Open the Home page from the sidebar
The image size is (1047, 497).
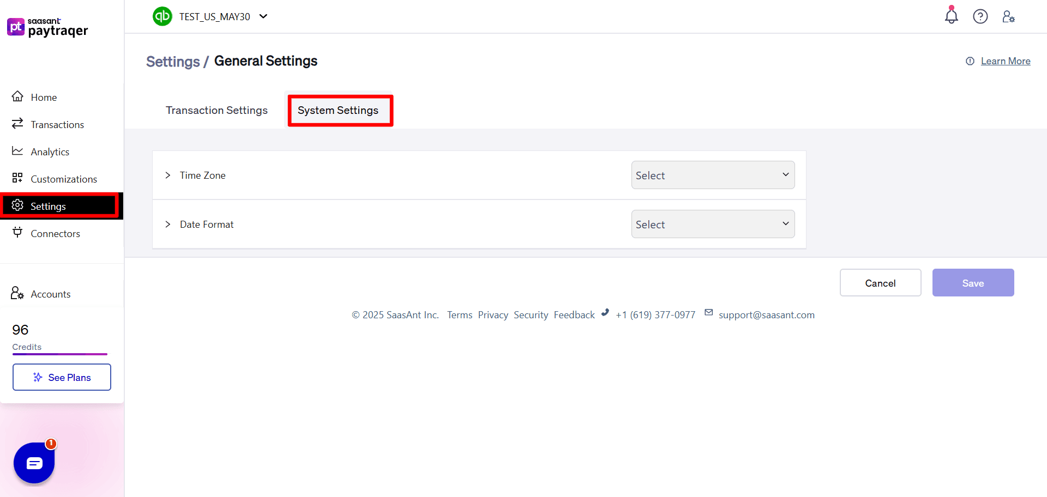click(44, 97)
